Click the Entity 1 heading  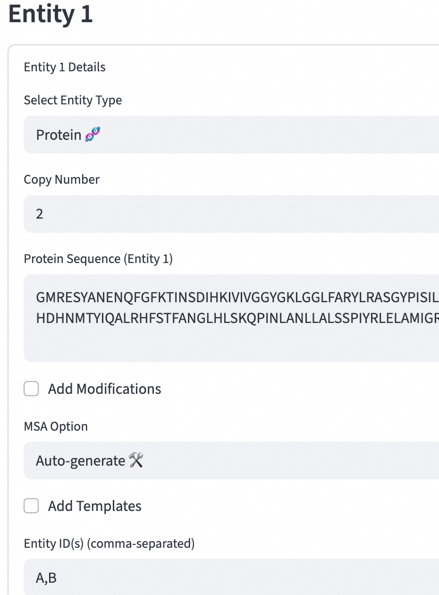tap(51, 14)
